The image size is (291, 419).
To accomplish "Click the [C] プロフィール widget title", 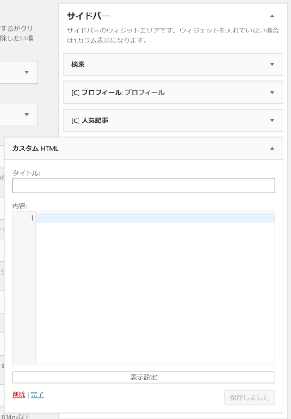I will click(x=118, y=93).
